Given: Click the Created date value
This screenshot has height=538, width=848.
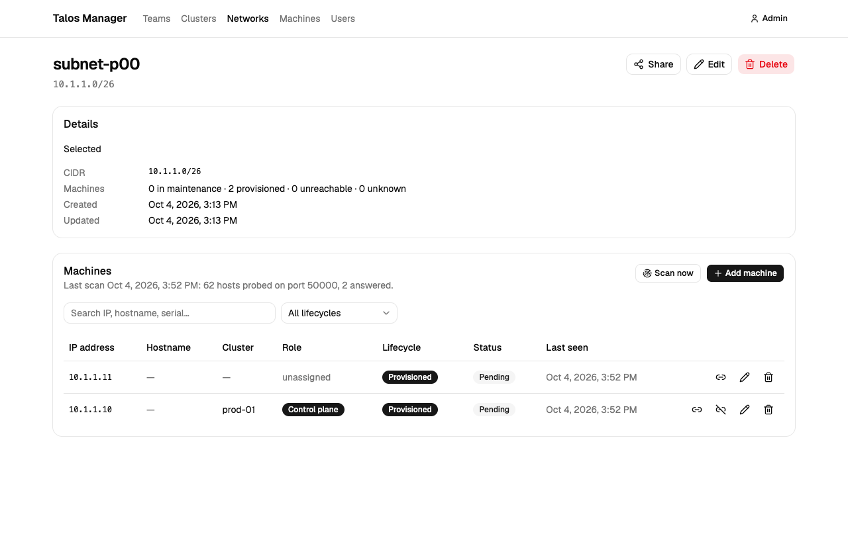Looking at the screenshot, I should 193,204.
